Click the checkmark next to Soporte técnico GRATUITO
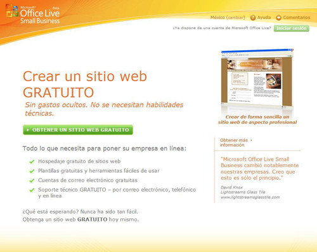Viewport: 317px width, 252px height. [x=32, y=190]
